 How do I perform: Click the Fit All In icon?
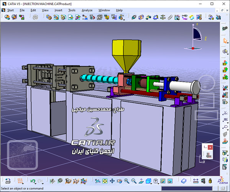[x=105, y=181]
